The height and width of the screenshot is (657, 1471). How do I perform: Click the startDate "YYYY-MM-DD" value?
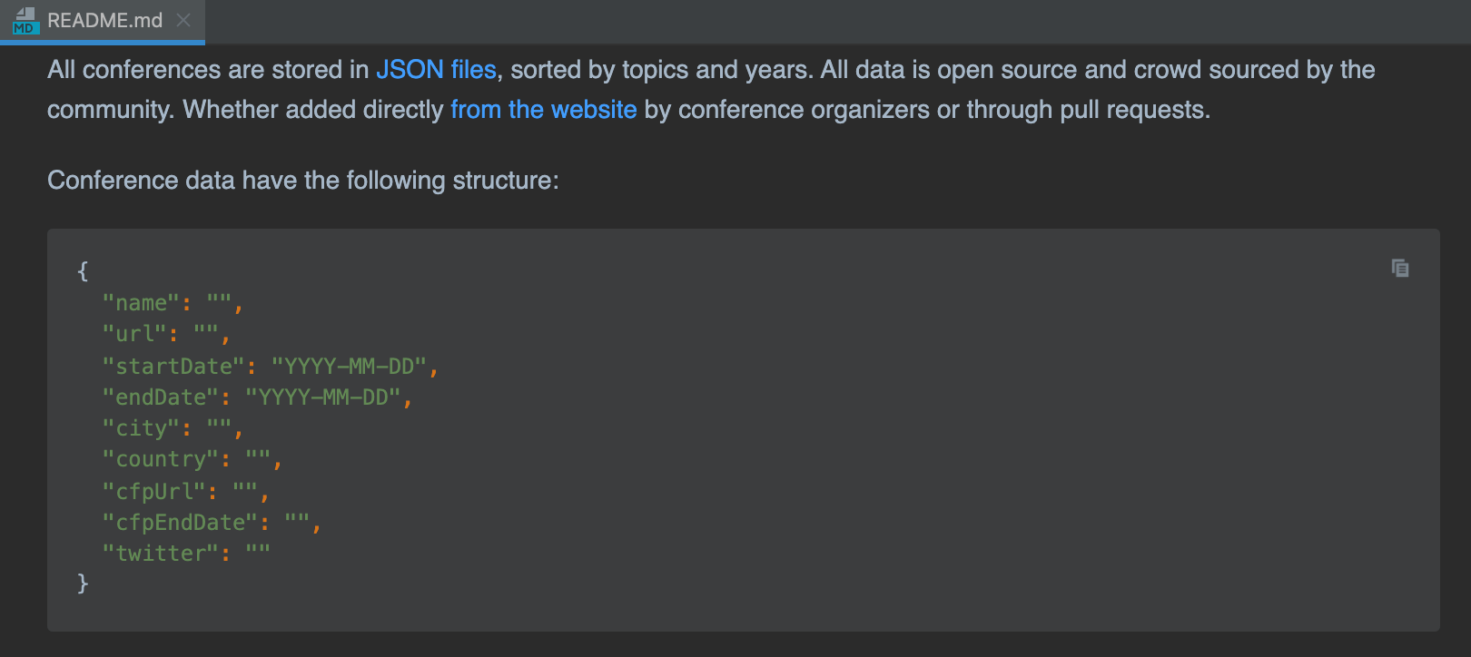tap(350, 367)
